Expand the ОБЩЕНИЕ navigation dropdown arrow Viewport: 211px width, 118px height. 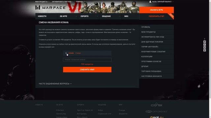[x=119, y=16]
